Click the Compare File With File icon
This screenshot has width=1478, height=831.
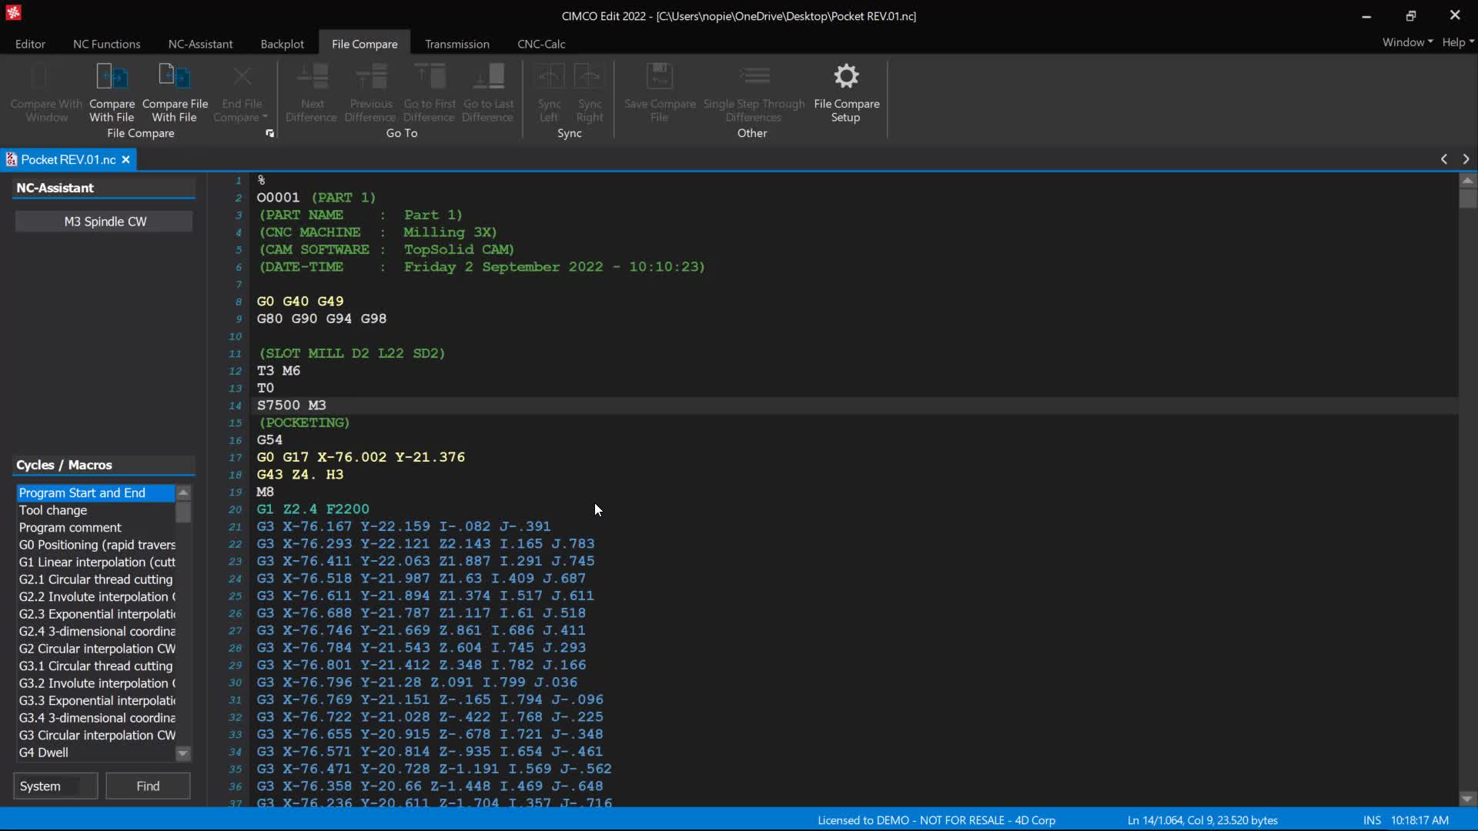(175, 77)
